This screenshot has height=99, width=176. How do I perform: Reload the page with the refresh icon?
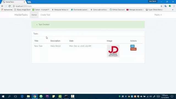[10, 6]
